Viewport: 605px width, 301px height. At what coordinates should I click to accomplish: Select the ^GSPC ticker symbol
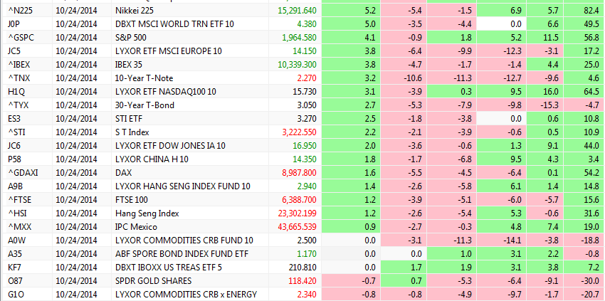[x=20, y=38]
